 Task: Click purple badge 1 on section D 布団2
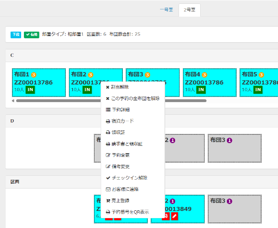click(x=172, y=140)
